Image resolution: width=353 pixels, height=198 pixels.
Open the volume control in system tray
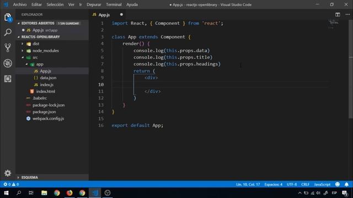click(318, 193)
